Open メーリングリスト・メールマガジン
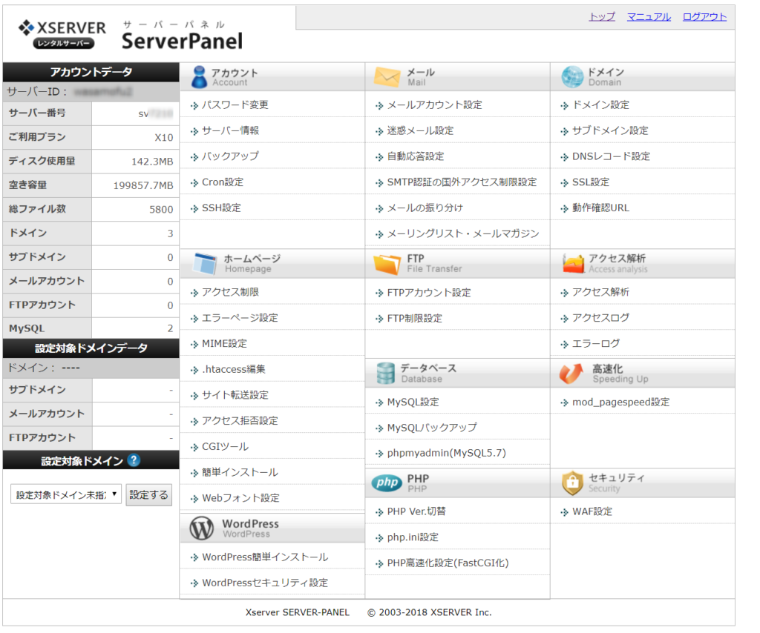Screen dimensions: 760x633 click(x=463, y=233)
